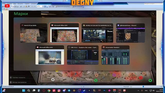Select the Microsoft Office 2010 ship picture thumbnail
165x93 pixels.
50,55
